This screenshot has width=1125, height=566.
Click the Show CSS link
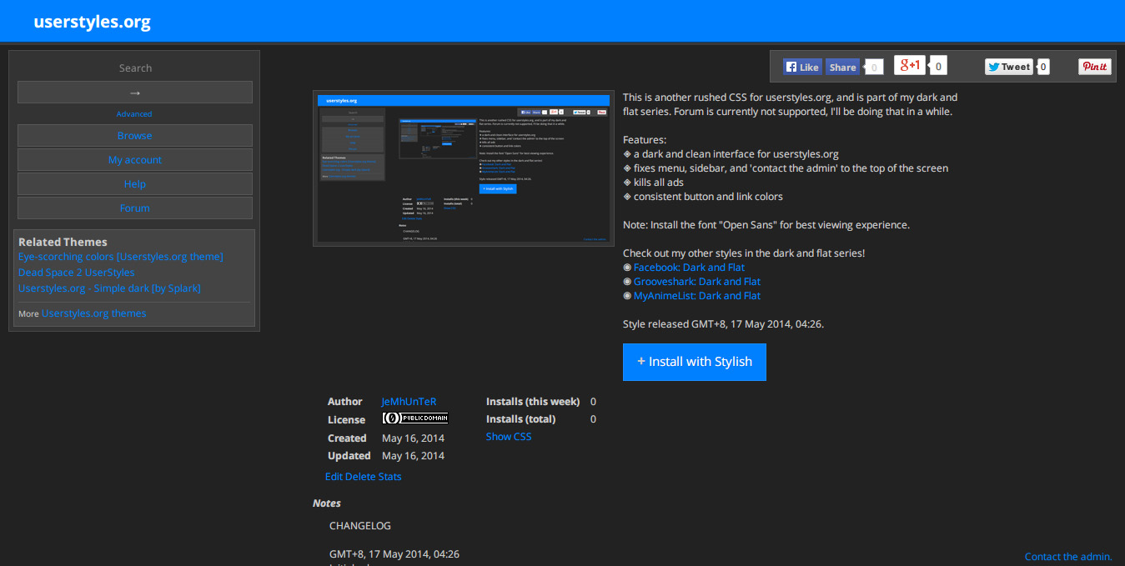coord(509,437)
